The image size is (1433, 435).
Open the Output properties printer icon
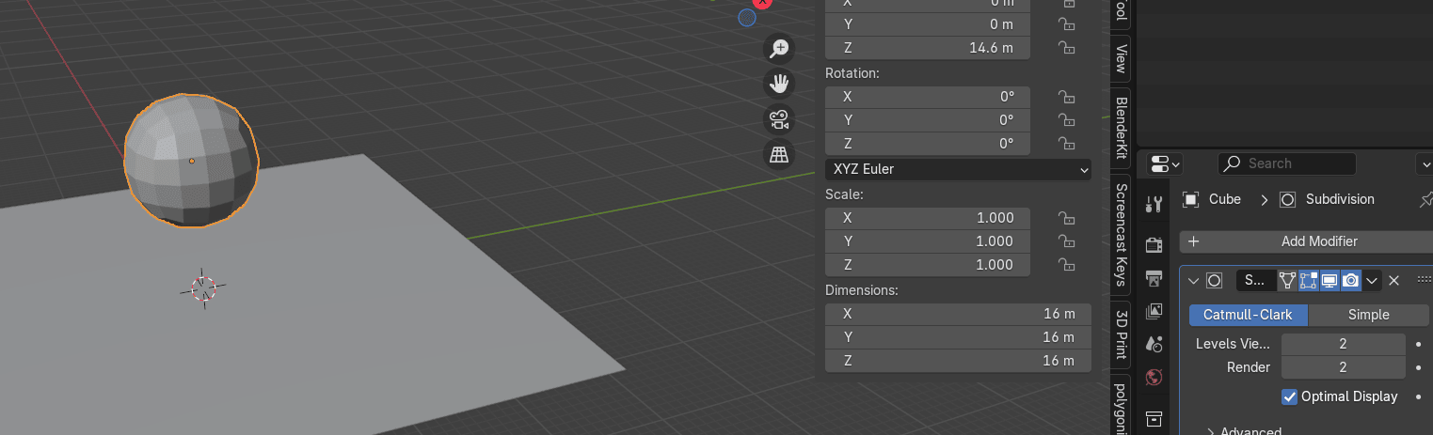click(1154, 278)
